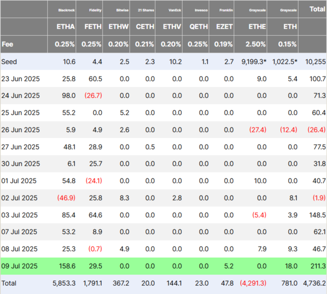Click the Invesco issuer label
This screenshot has height=294, width=327.
coord(201,10)
